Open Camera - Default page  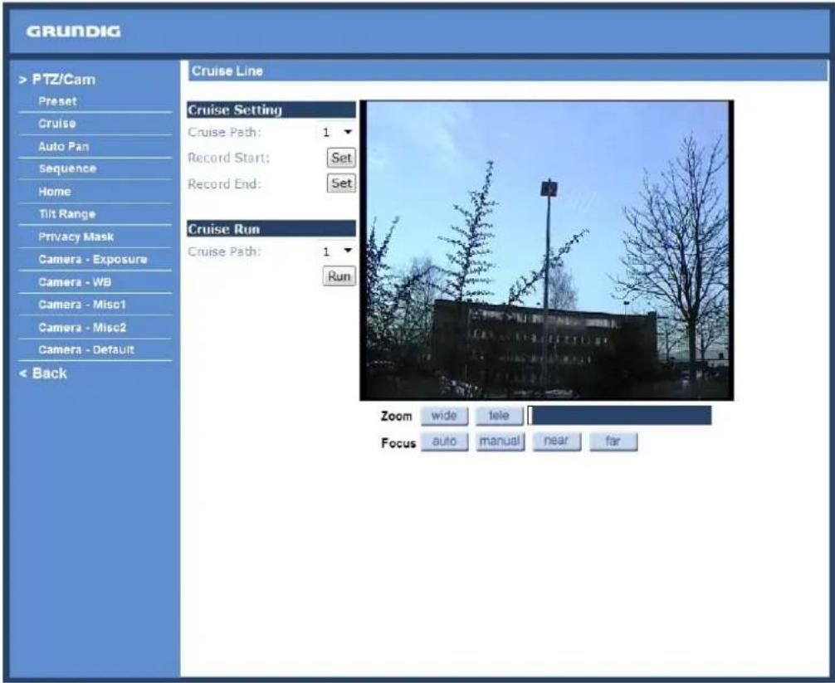tap(86, 349)
